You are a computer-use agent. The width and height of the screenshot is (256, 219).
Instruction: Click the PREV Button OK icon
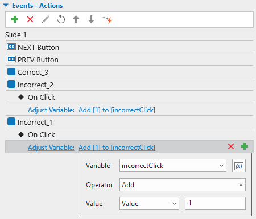[x=11, y=59]
